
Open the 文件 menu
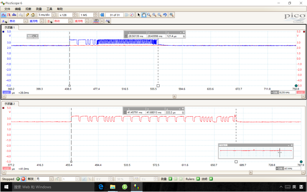point(7,9)
